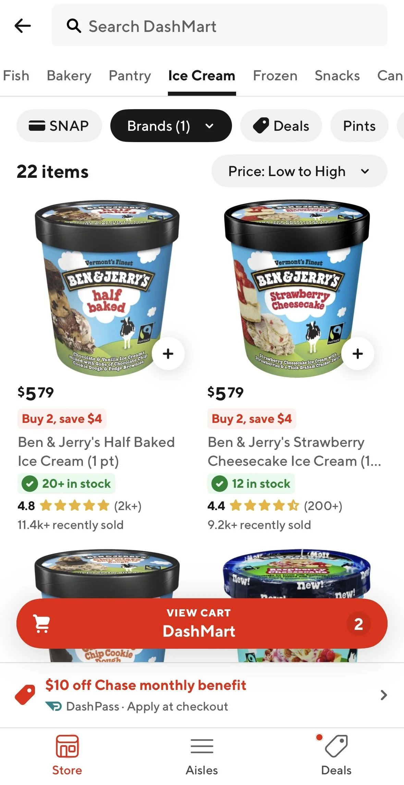
Task: Add Strawberry Cheesecake with plus icon
Action: [x=357, y=354]
